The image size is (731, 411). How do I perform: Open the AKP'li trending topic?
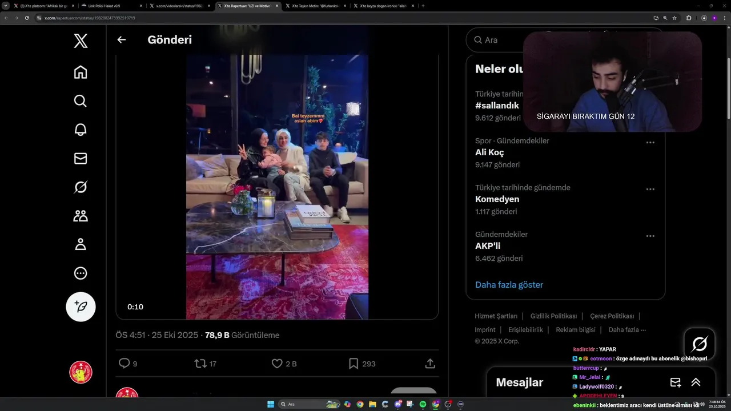point(488,246)
